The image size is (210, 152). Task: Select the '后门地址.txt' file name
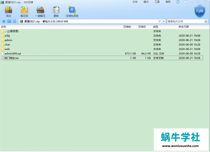click(12, 58)
